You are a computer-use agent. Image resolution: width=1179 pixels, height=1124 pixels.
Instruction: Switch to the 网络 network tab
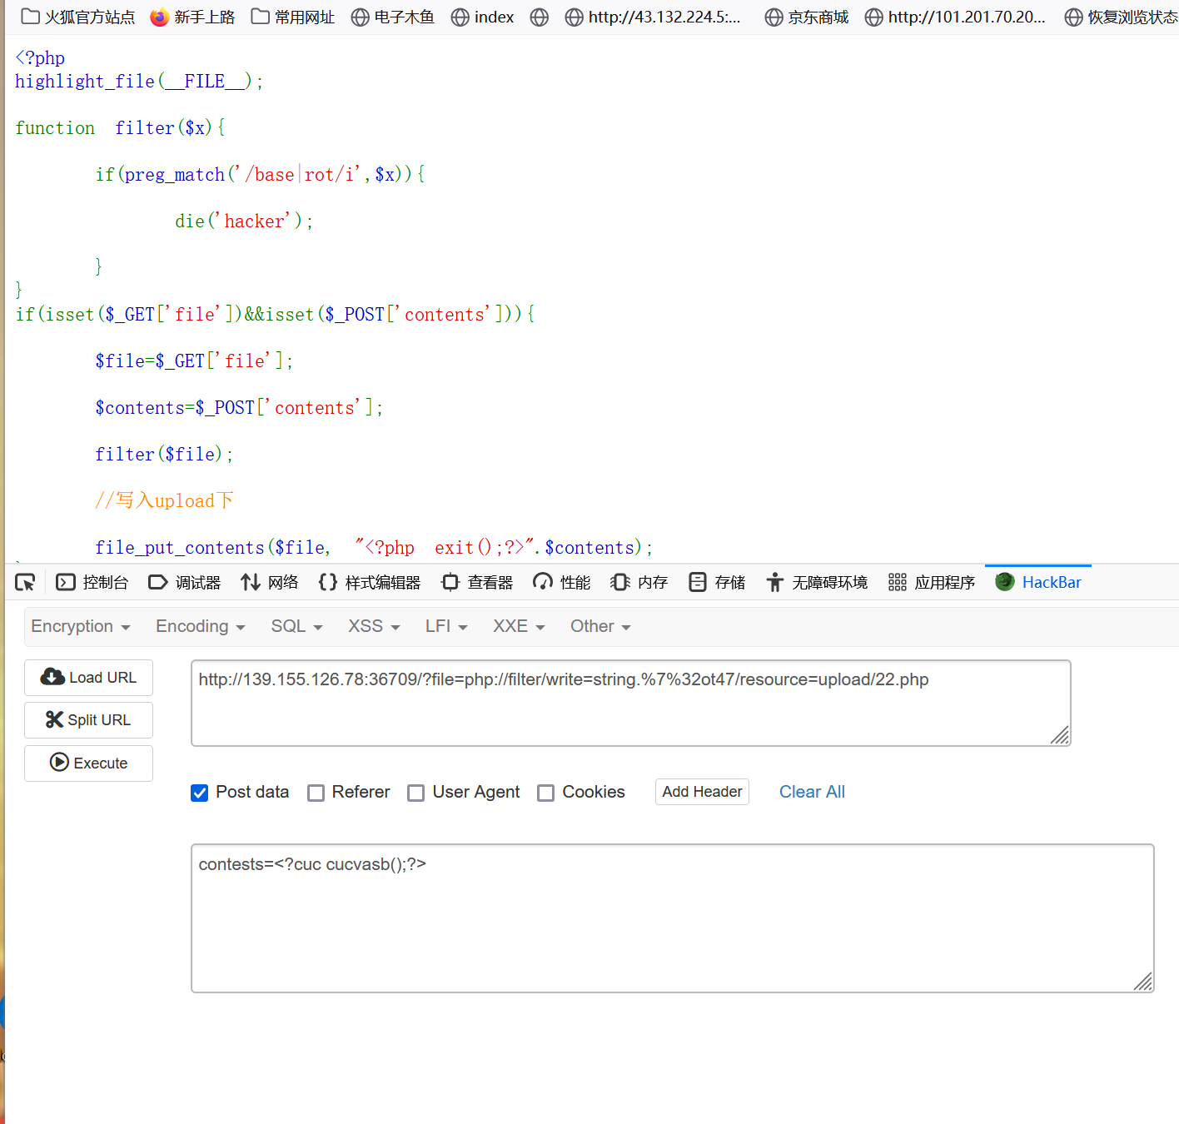pos(269,582)
